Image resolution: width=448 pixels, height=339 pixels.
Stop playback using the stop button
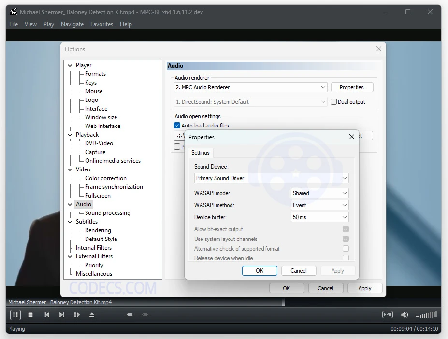coord(30,315)
